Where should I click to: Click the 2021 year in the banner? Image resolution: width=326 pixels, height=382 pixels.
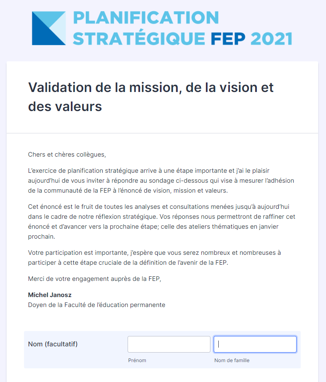(271, 39)
